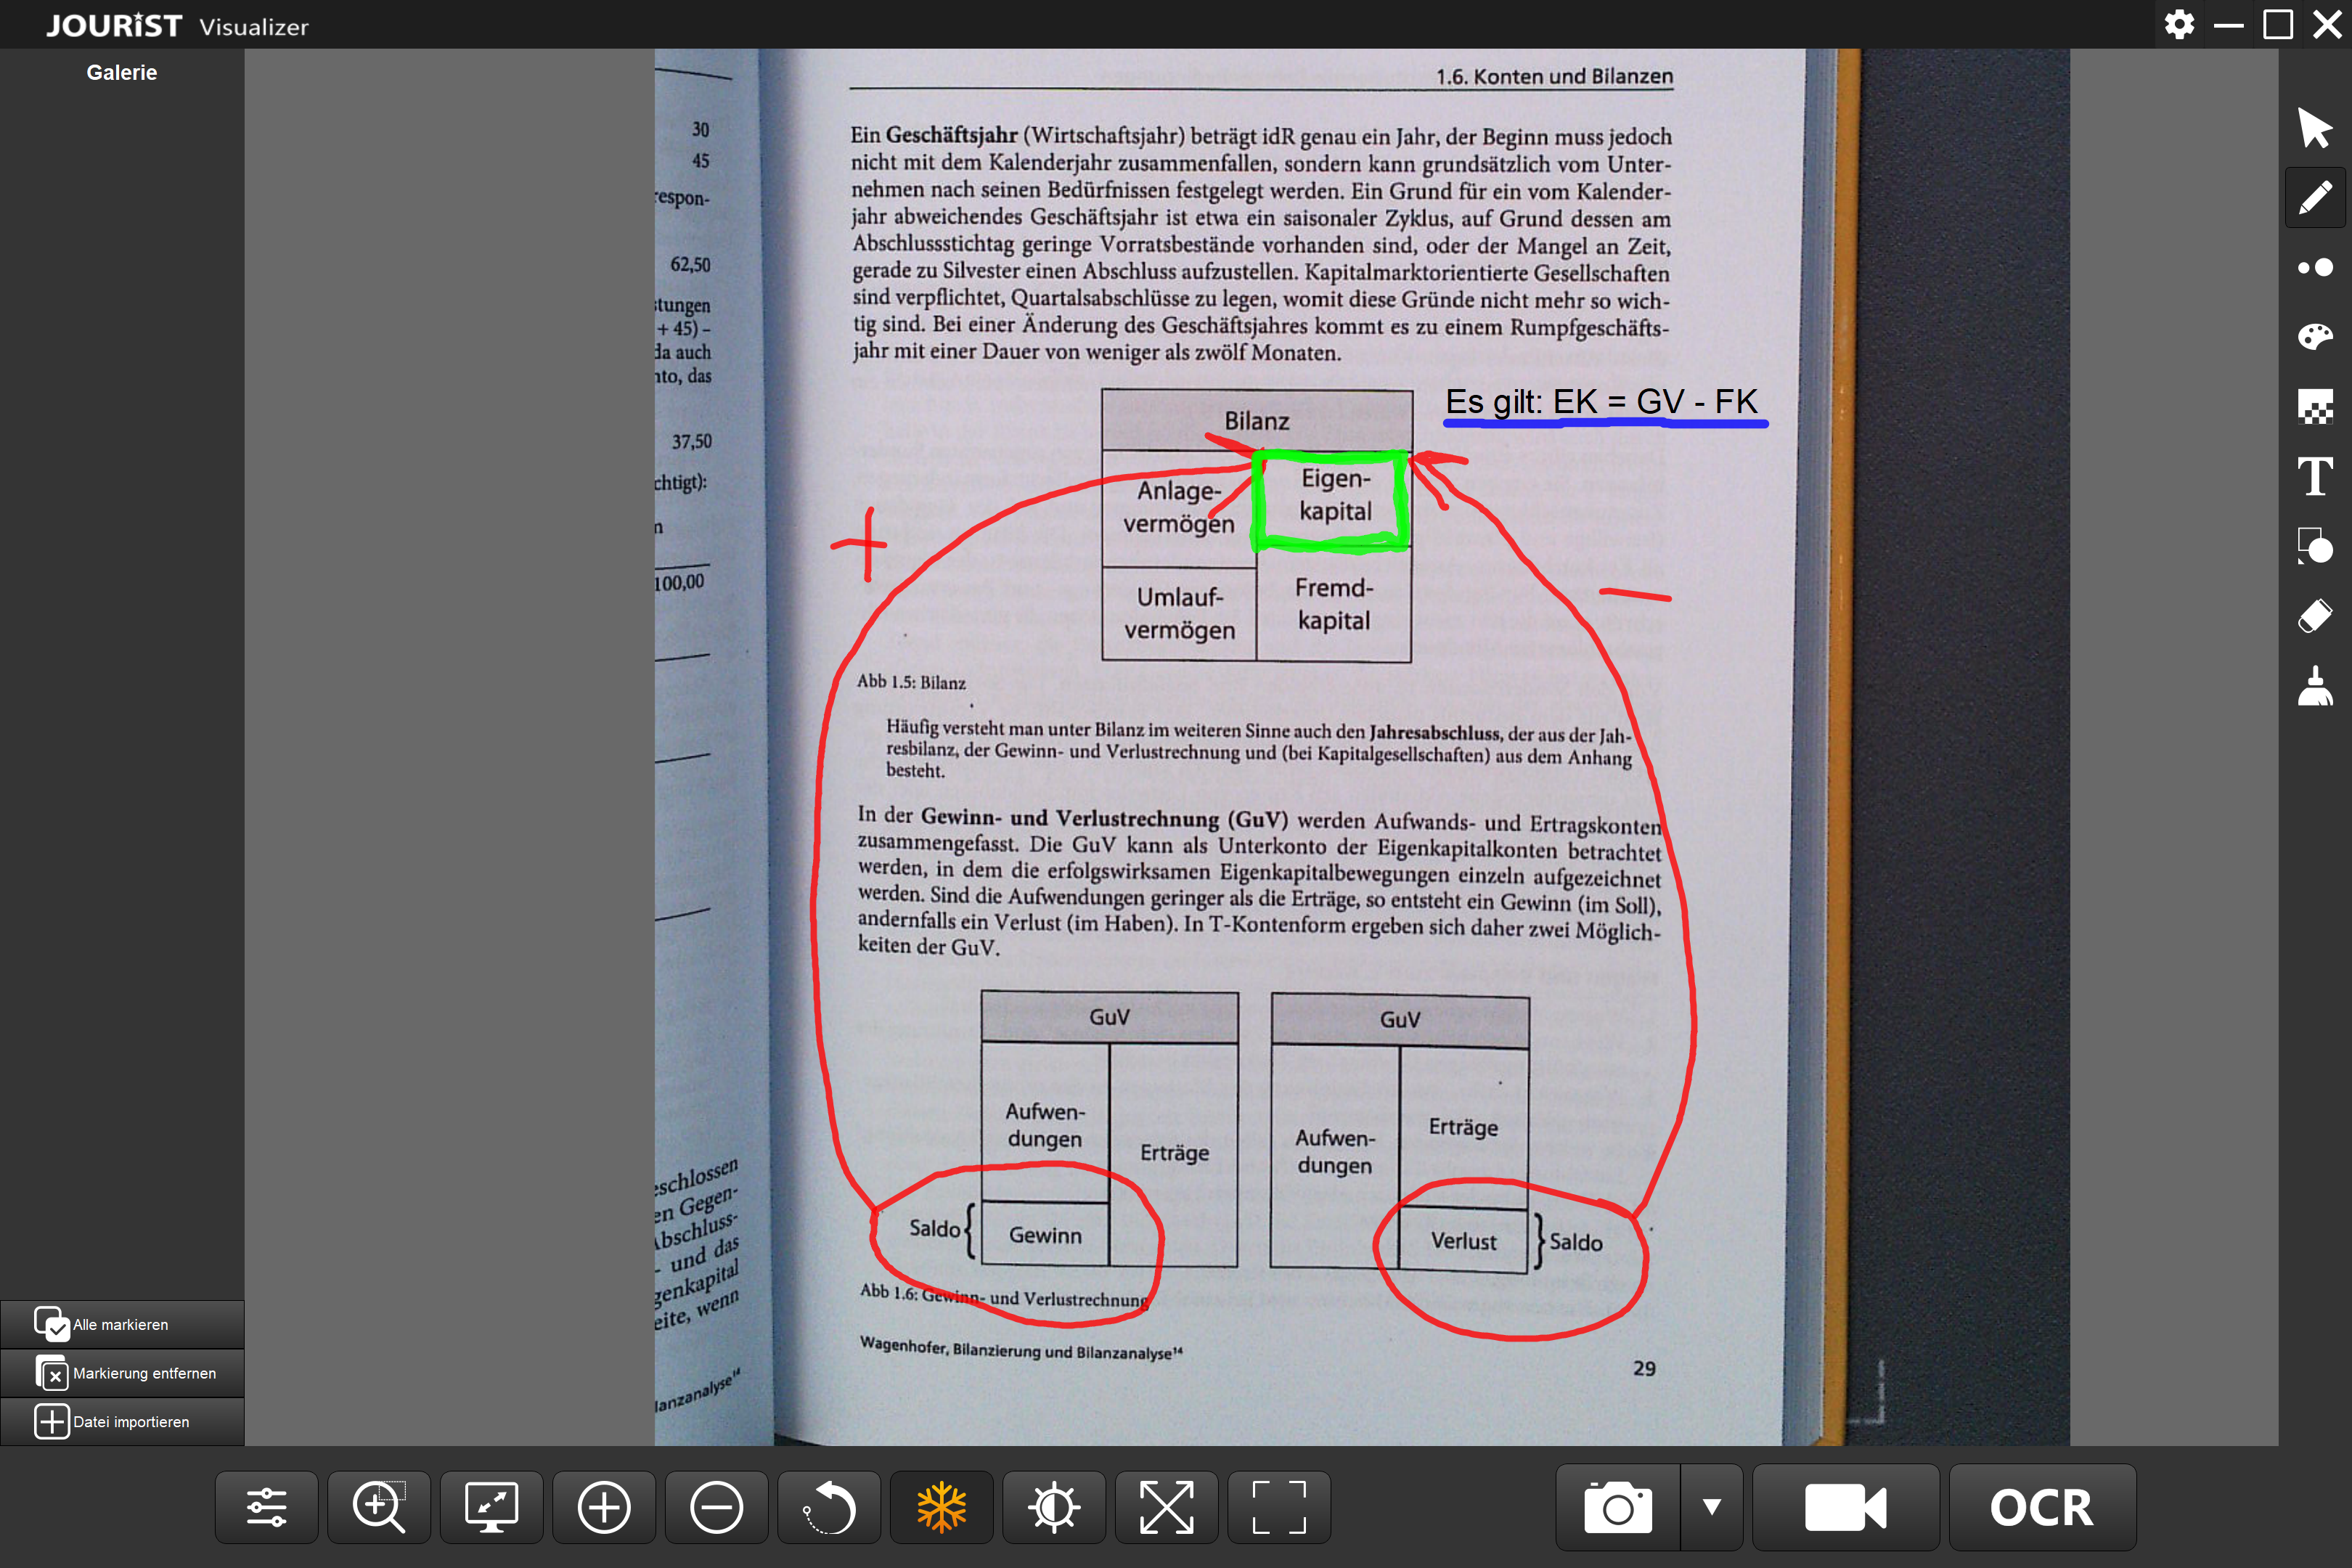Select the shapes tool
The width and height of the screenshot is (2352, 1568).
click(x=2314, y=547)
